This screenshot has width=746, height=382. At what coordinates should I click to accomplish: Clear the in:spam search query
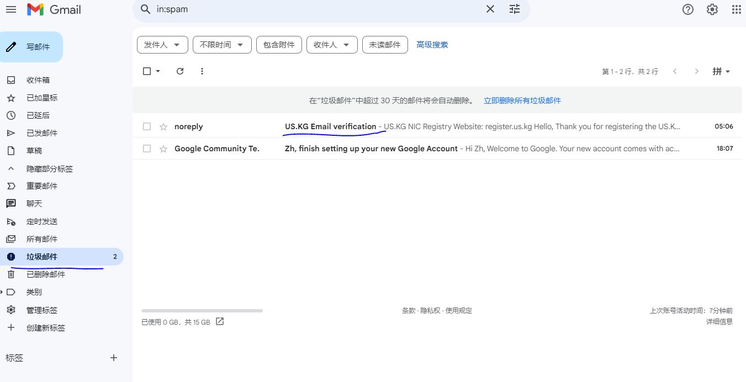490,9
